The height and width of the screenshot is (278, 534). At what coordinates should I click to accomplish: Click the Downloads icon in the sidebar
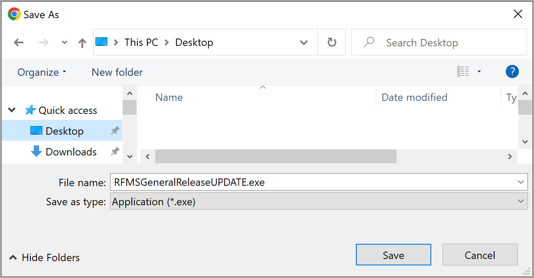pos(36,152)
